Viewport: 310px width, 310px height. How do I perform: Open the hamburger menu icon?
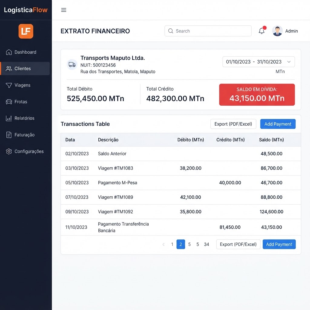point(64,10)
